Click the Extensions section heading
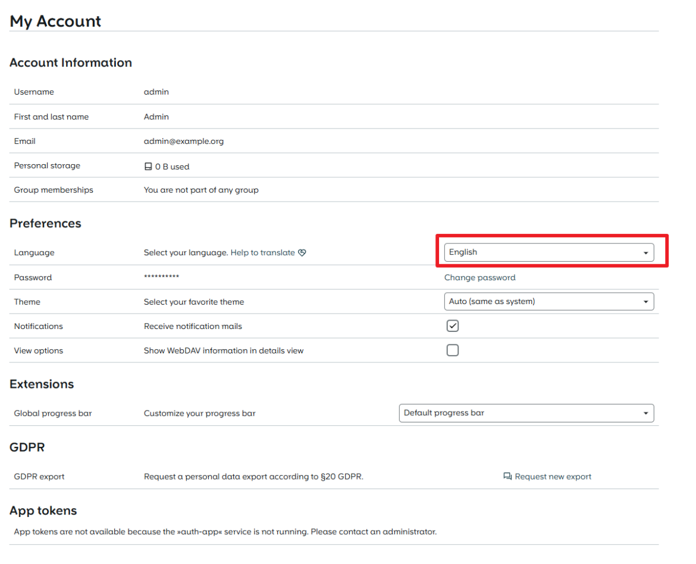The height and width of the screenshot is (564, 696). pos(42,384)
